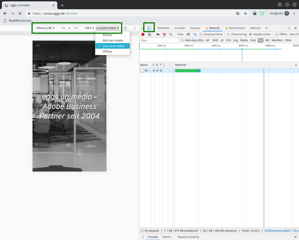Enable the Preserve log checkbox
The height and width of the screenshot is (240, 299).
click(228, 34)
